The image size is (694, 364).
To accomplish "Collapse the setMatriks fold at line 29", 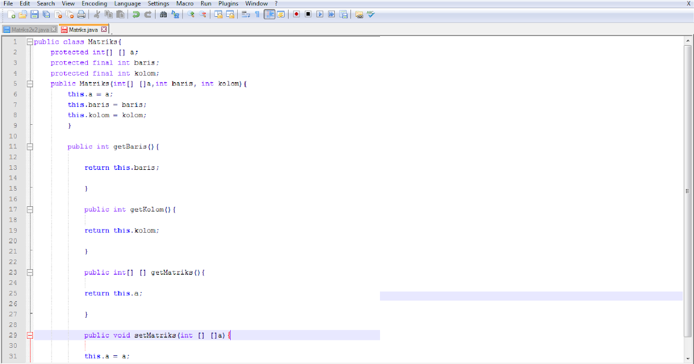I will tap(29, 335).
